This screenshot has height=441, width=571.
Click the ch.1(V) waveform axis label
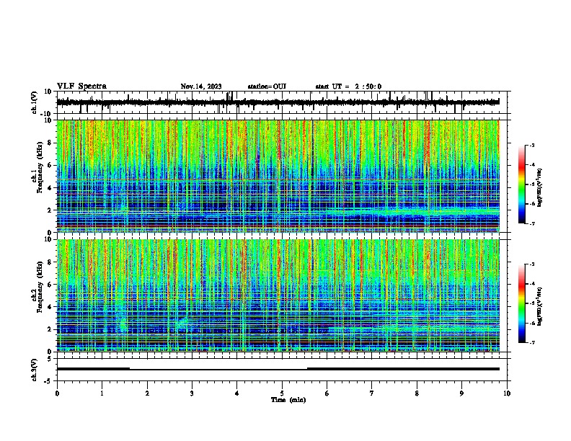tap(35, 102)
